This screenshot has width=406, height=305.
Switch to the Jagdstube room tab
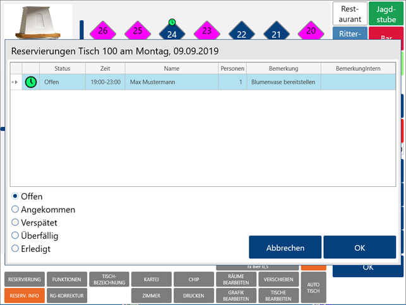[x=386, y=13]
